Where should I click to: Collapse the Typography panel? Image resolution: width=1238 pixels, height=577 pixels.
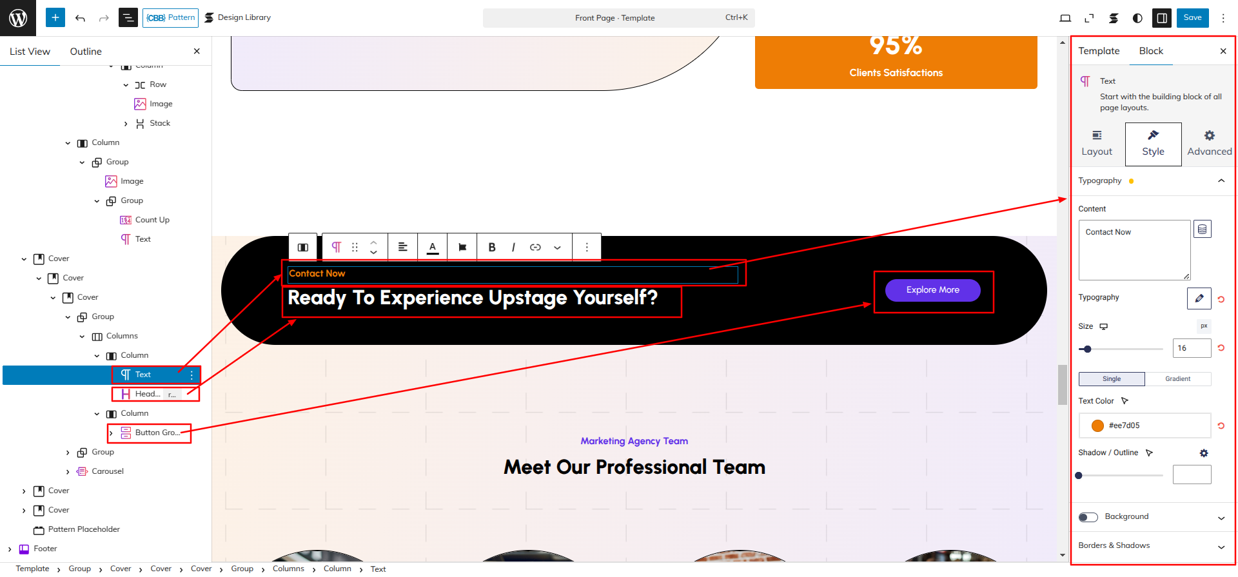[x=1221, y=181]
